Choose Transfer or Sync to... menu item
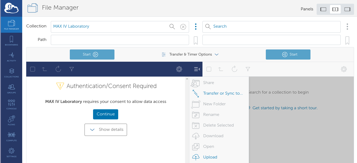Image resolution: width=357 pixels, height=163 pixels. click(x=223, y=93)
